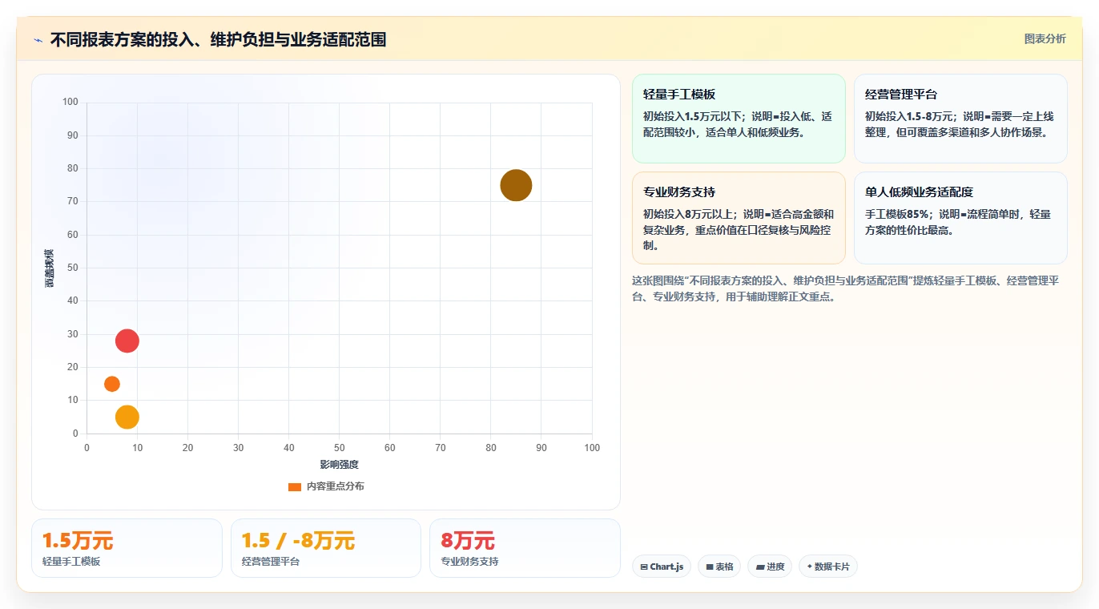Select the 8万元 stat card
This screenshot has height=609, width=1099.
525,548
